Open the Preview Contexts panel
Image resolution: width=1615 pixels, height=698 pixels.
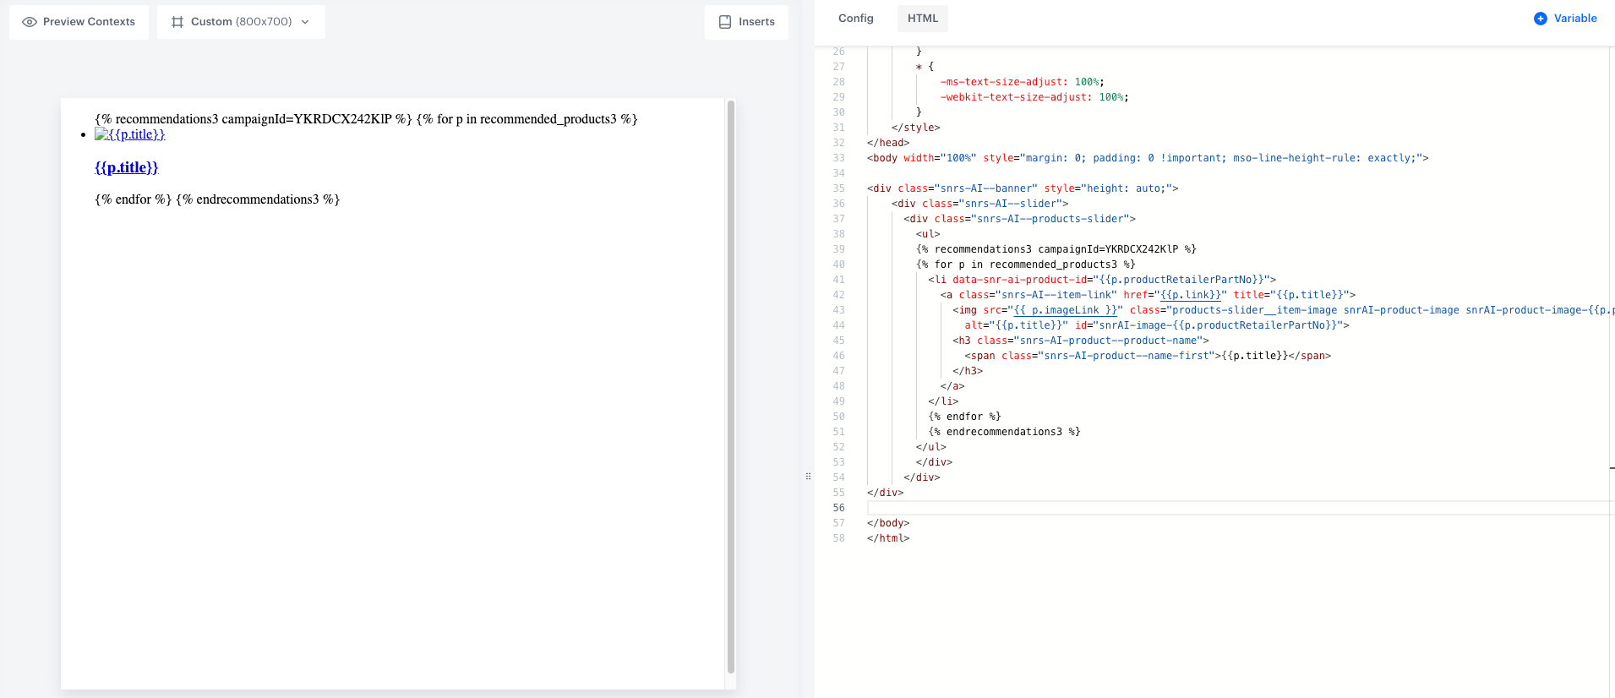(x=79, y=22)
